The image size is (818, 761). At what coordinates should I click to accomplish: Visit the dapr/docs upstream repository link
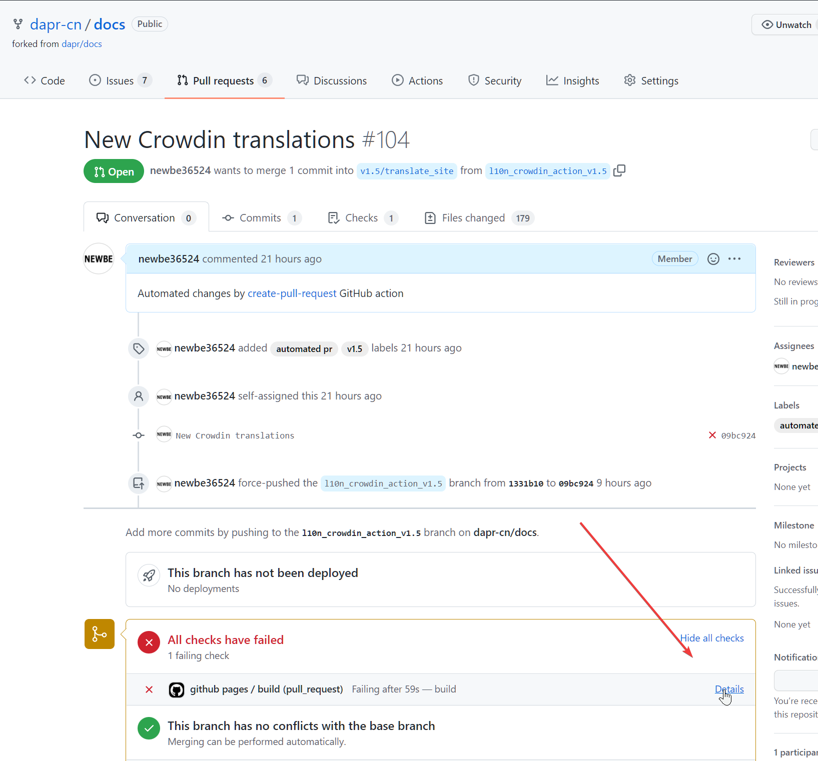pyautogui.click(x=82, y=43)
